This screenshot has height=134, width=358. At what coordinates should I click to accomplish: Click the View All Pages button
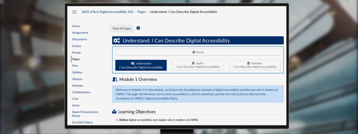pyautogui.click(x=122, y=29)
